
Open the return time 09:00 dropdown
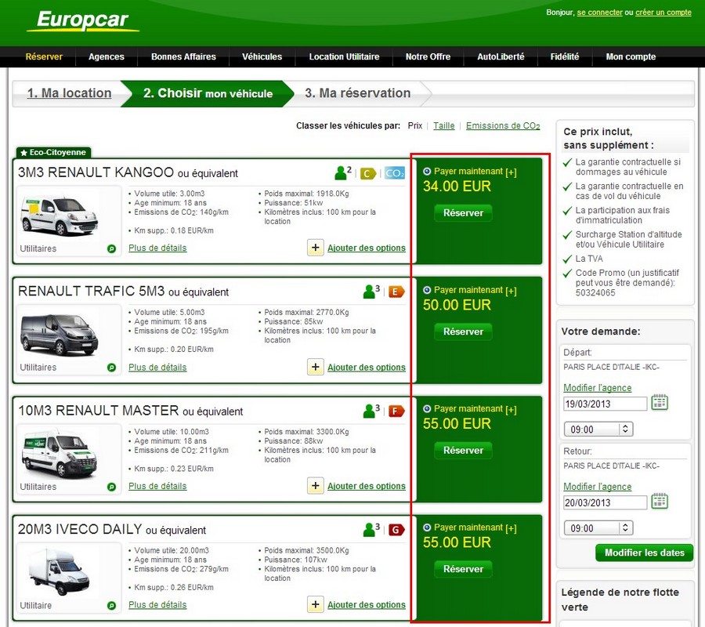click(x=598, y=528)
